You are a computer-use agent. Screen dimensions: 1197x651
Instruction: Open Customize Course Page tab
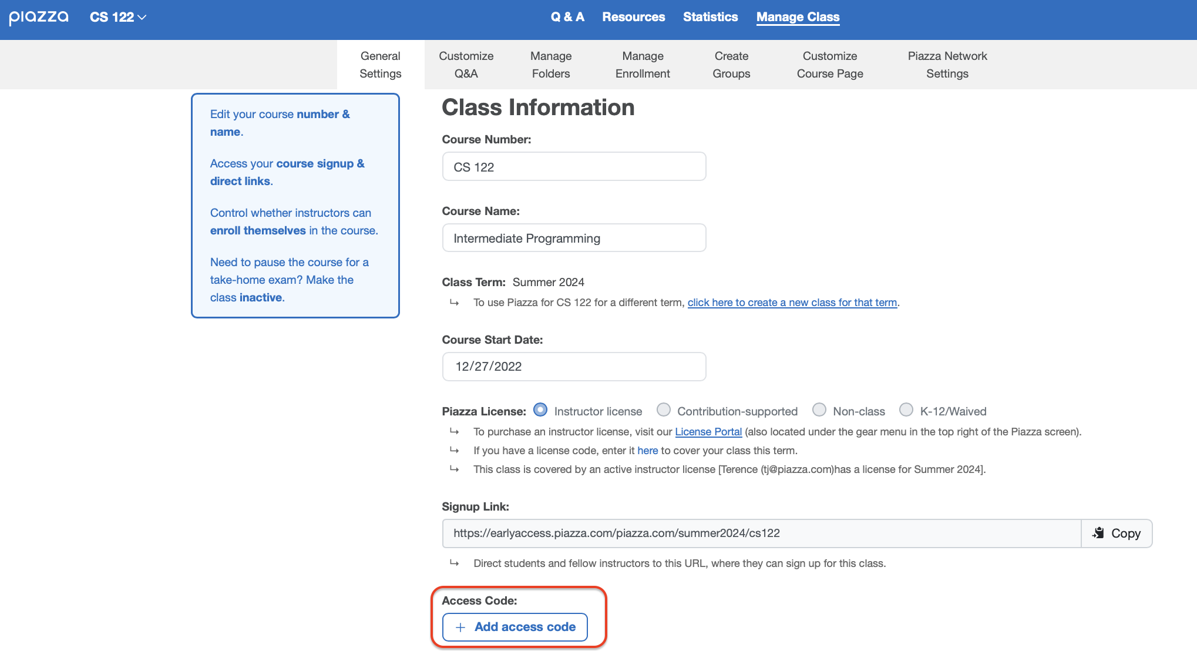click(x=829, y=65)
